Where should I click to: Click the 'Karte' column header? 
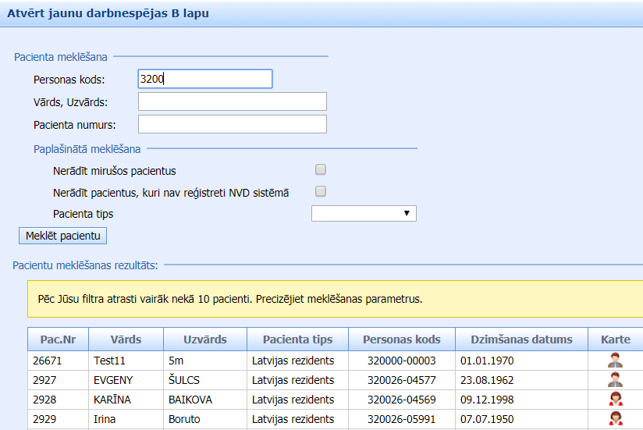[615, 339]
